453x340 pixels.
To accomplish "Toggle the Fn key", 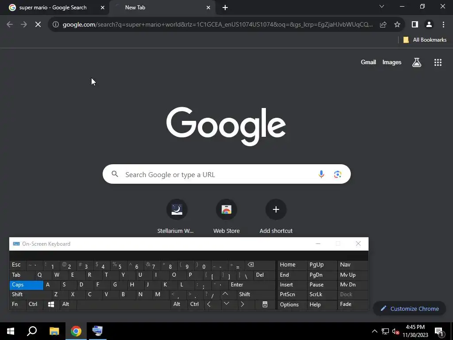I will pos(18,304).
